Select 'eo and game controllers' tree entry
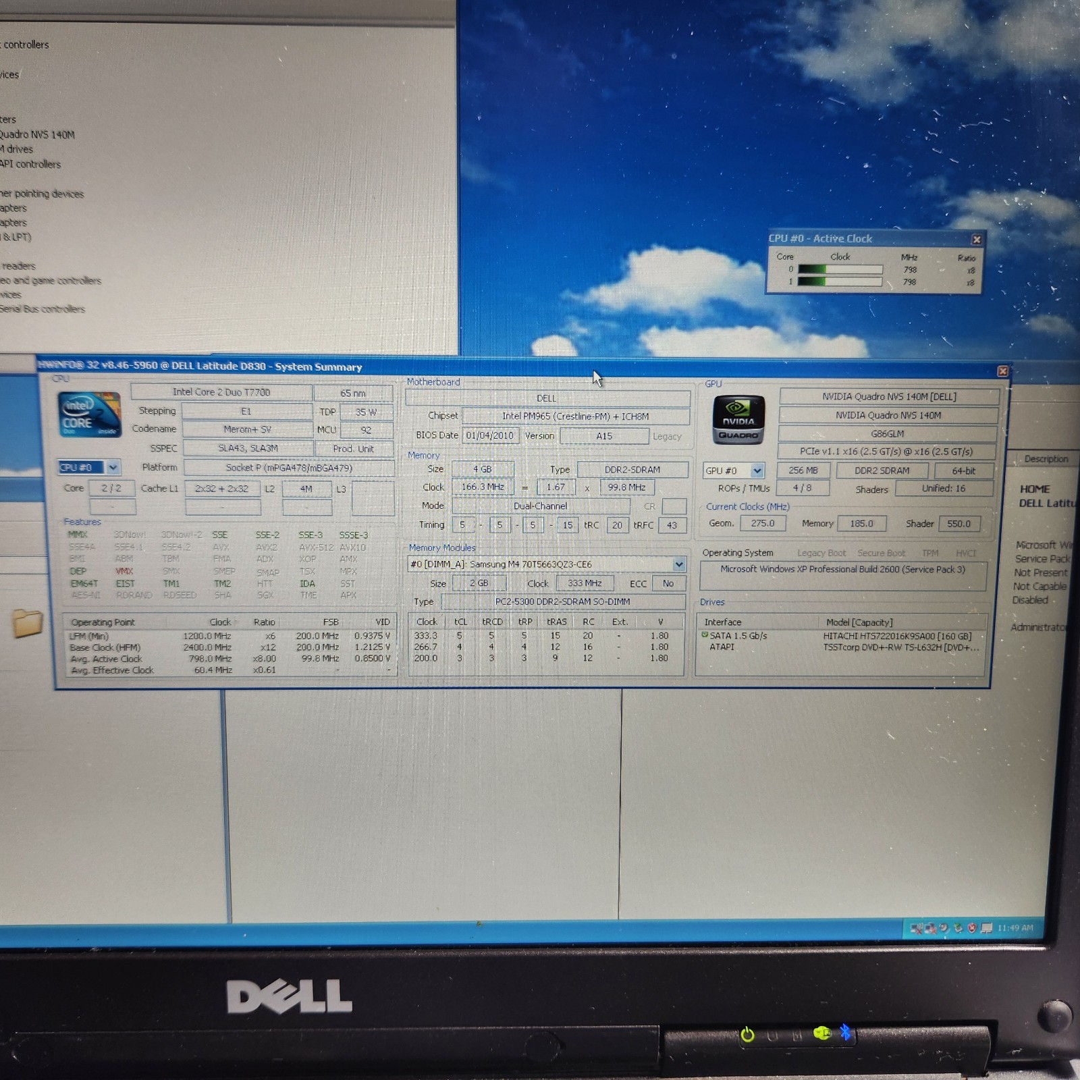The image size is (1080, 1080). coord(51,281)
